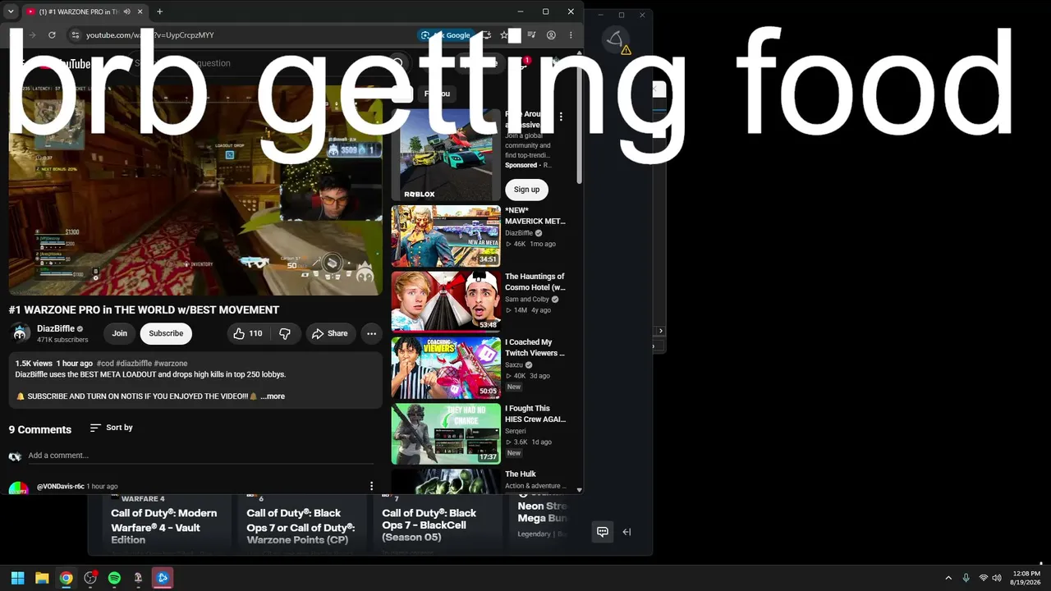Open YouTube notifications bell
1051x591 pixels.
tap(523, 63)
